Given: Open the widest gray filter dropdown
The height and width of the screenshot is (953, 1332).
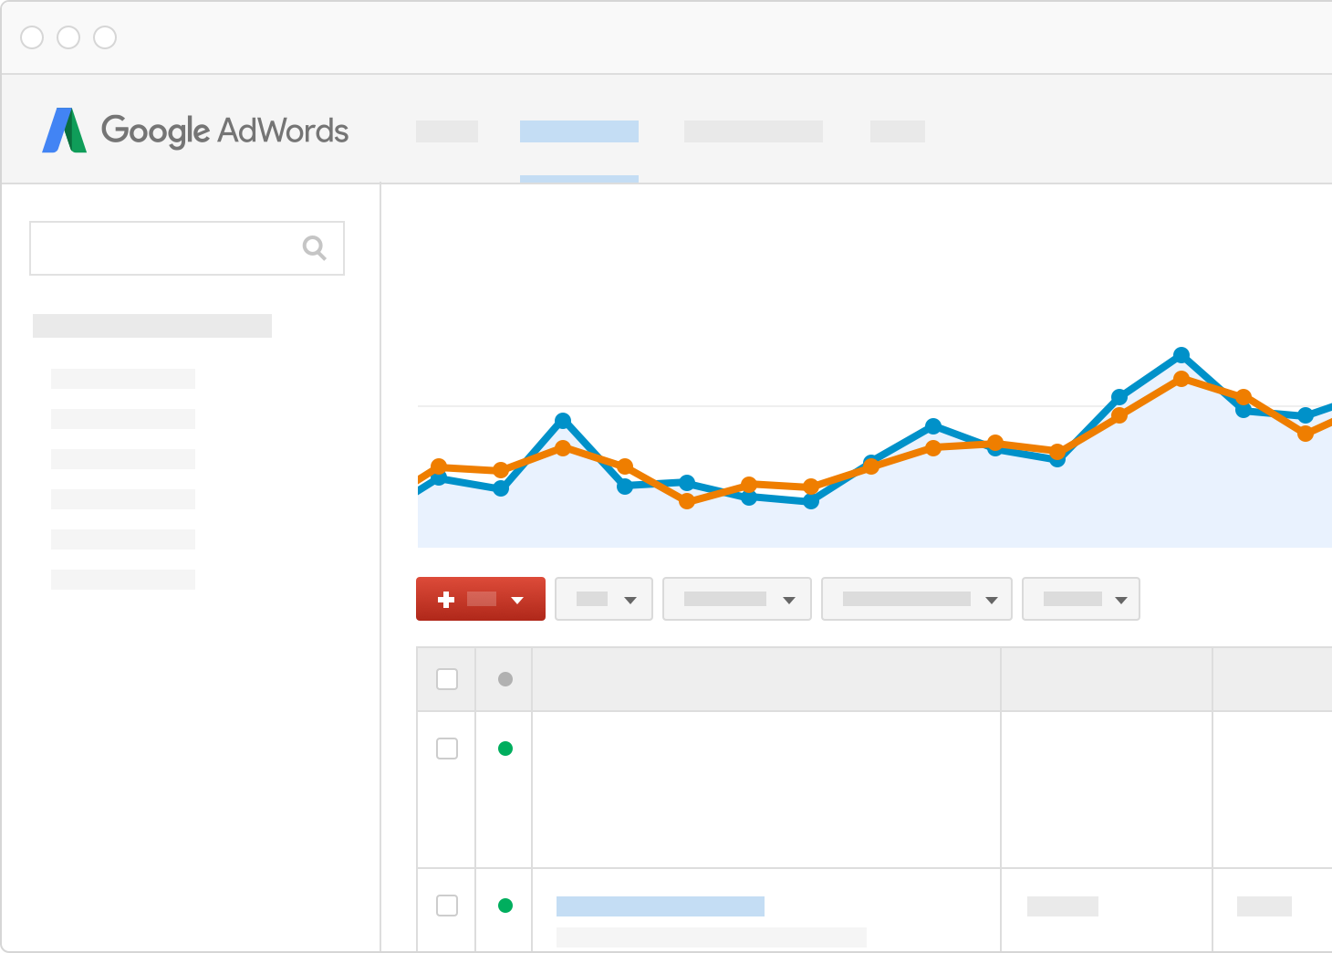Looking at the screenshot, I should coord(917,599).
